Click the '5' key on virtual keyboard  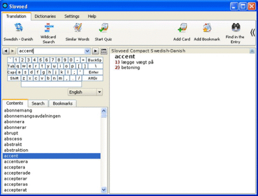[x=41, y=60]
